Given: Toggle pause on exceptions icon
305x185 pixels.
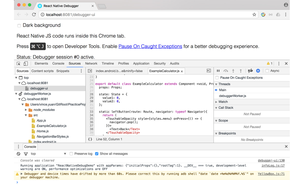Looking at the screenshot, I should click(258, 71).
